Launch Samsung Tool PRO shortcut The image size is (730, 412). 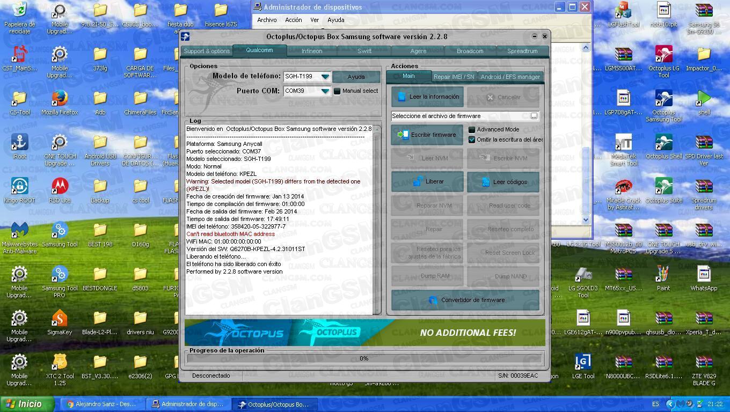pyautogui.click(x=60, y=282)
